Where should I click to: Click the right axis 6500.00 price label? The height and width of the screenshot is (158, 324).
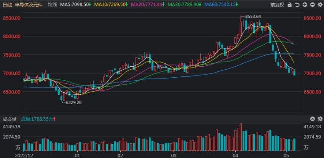(312, 92)
